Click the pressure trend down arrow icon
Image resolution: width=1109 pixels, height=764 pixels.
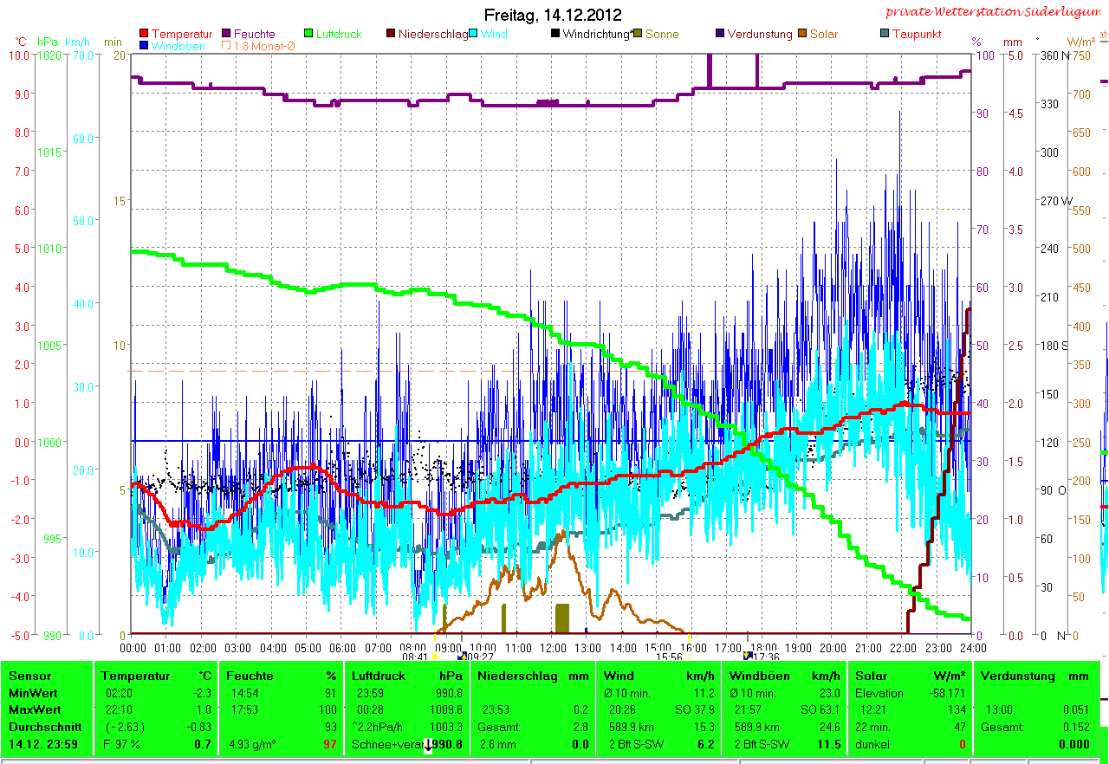[427, 745]
